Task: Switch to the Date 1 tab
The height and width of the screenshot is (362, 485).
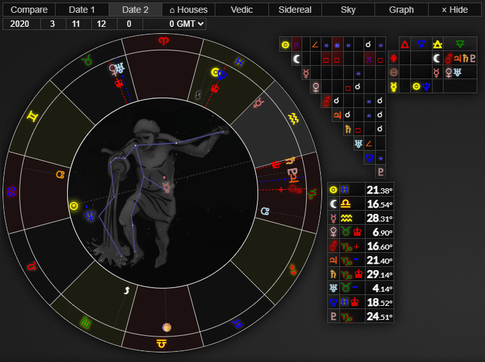Action: click(x=82, y=10)
